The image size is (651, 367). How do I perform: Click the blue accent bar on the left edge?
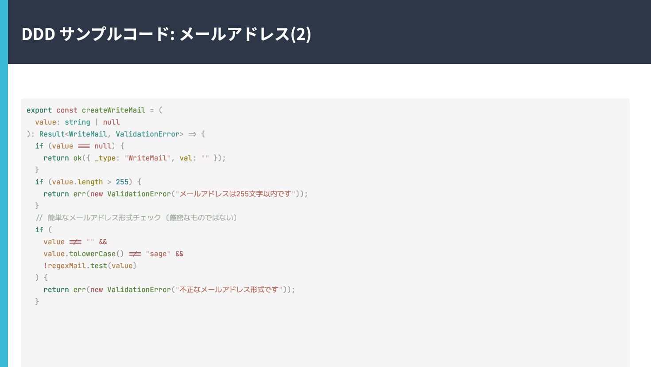click(4, 183)
